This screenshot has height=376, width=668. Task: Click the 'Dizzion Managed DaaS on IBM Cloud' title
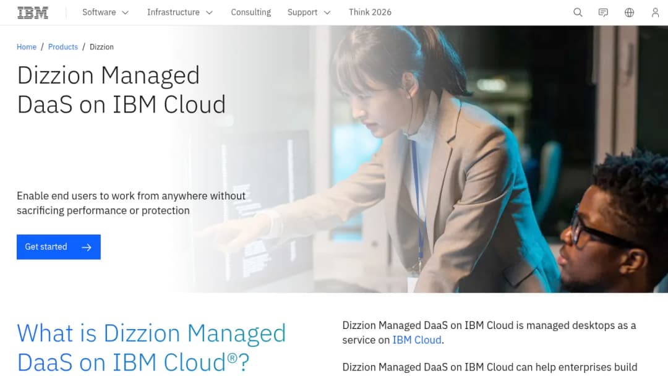point(121,90)
